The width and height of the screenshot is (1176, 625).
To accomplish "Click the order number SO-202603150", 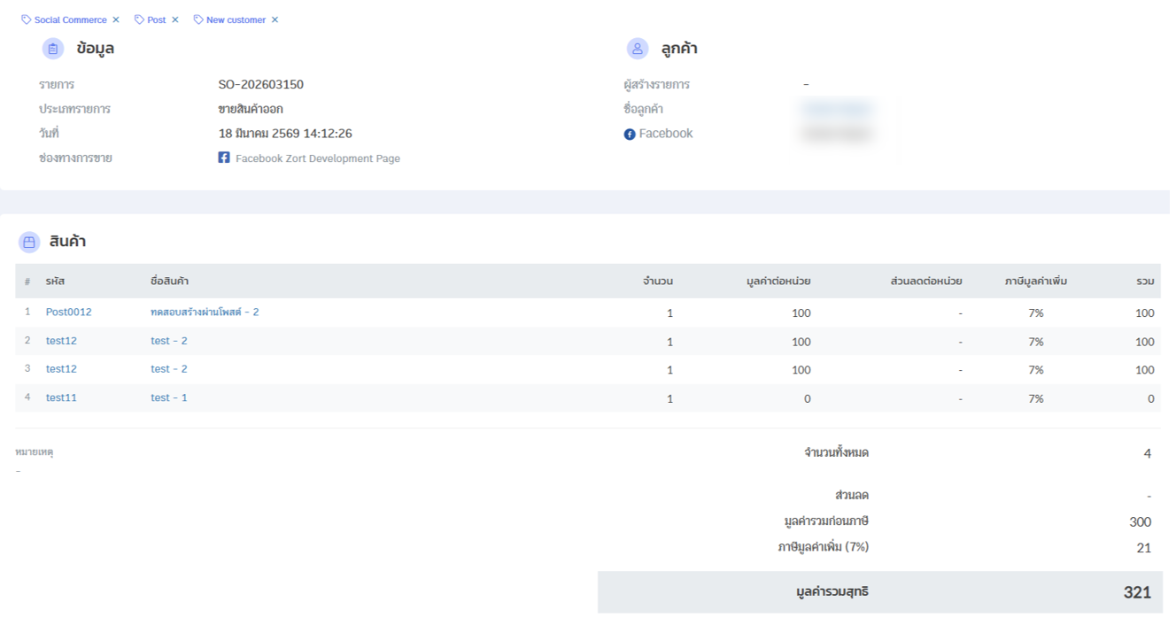I will [x=260, y=85].
